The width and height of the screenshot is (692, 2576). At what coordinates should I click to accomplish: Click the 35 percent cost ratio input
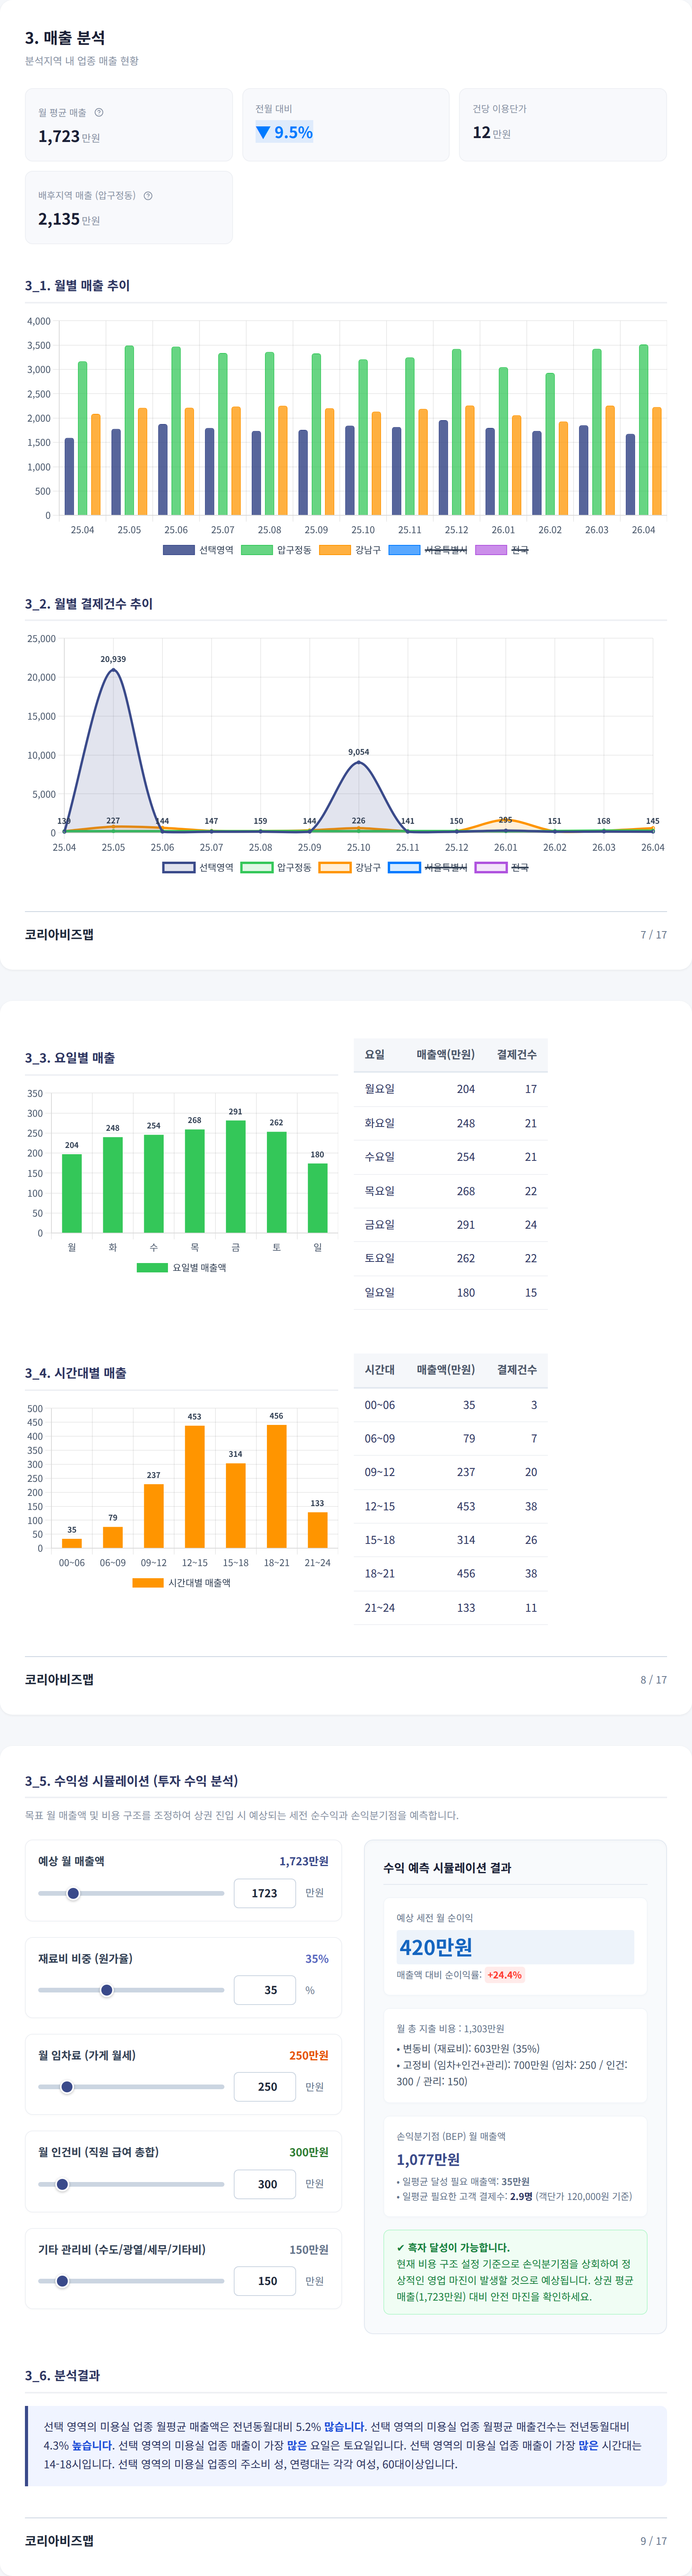[x=265, y=1990]
